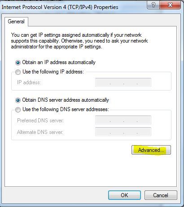Click the grayed IP address label

pyautogui.click(x=29, y=82)
